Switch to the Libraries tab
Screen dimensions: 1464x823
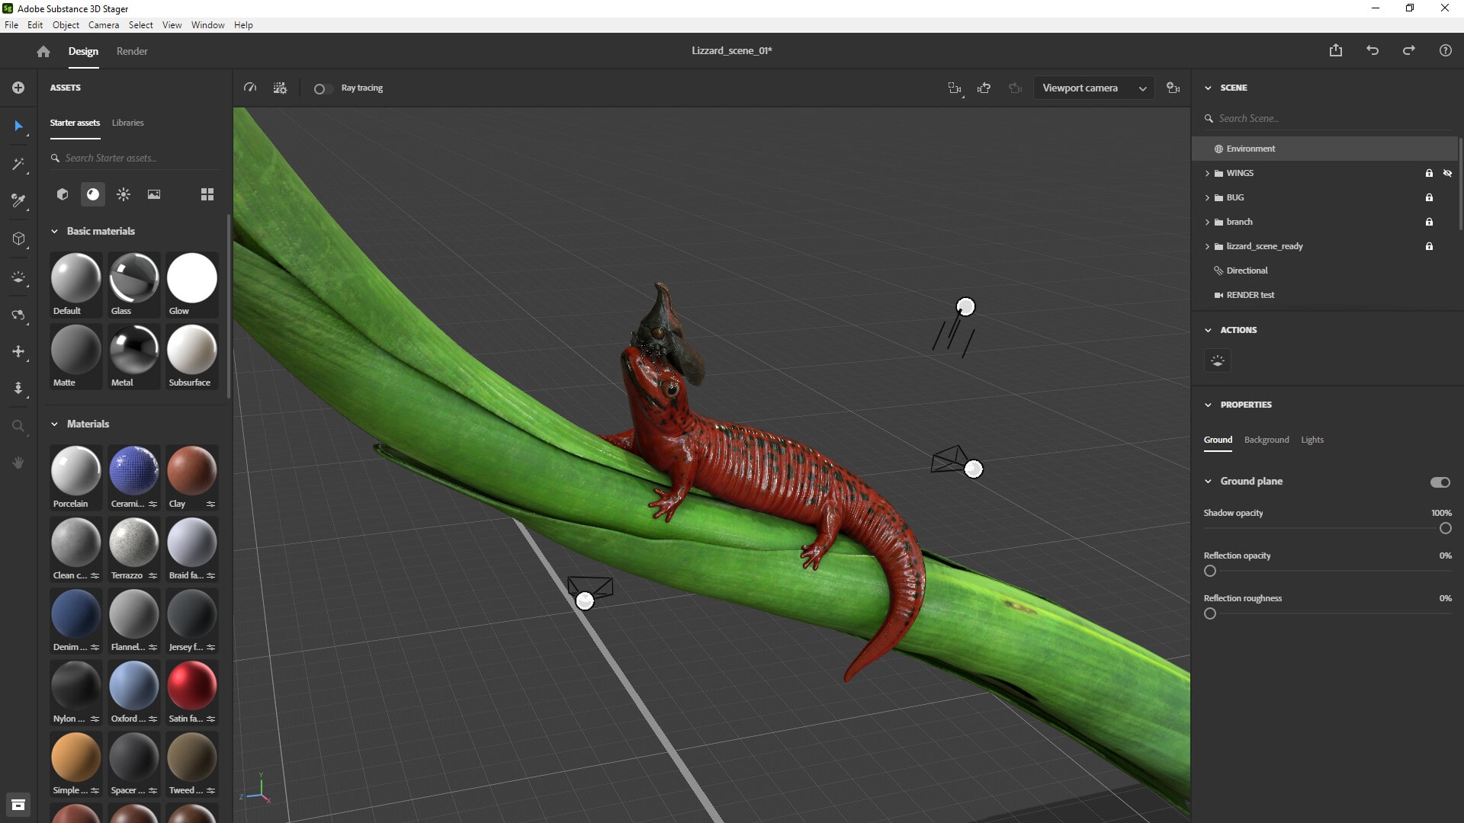click(127, 123)
